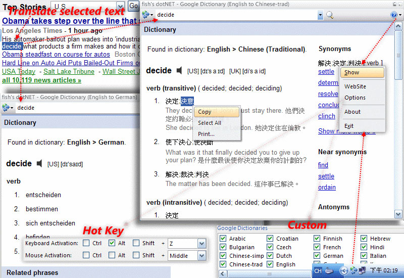Open the all 10,119 news articles link

click(41, 80)
